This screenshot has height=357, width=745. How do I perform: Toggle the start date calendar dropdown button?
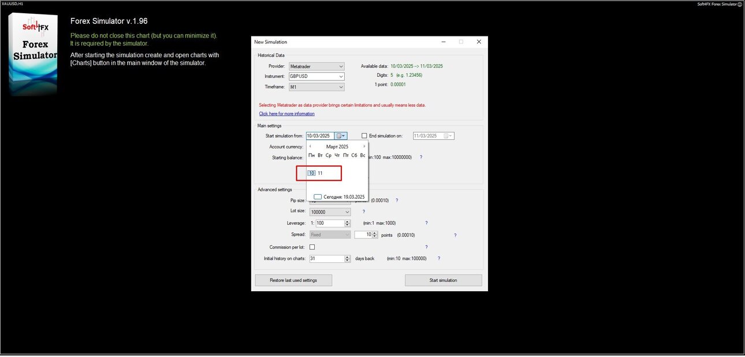coord(341,136)
